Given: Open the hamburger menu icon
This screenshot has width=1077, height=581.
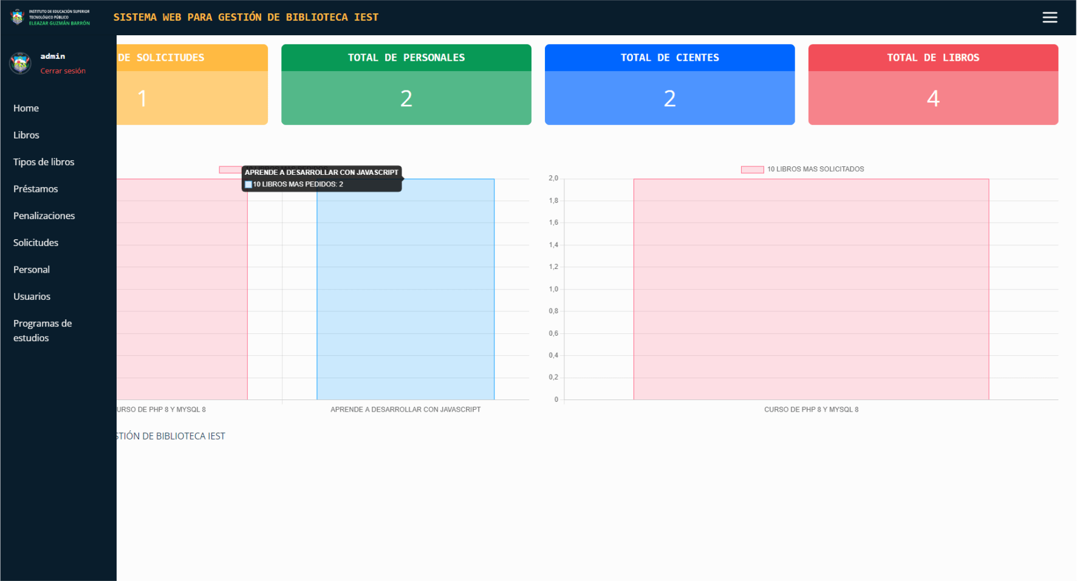Looking at the screenshot, I should click(x=1050, y=18).
